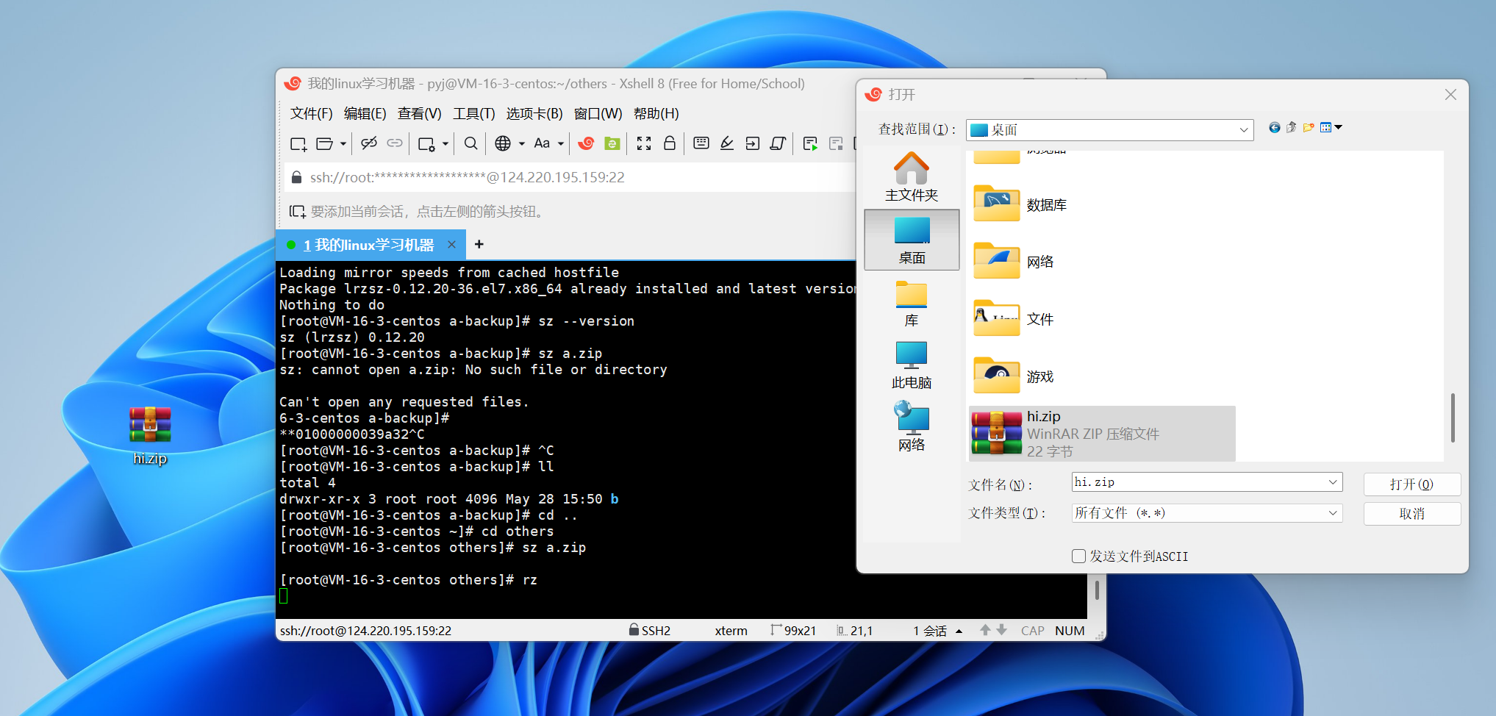
Task: Click the red Xshell swirl toolbar icon
Action: point(586,143)
